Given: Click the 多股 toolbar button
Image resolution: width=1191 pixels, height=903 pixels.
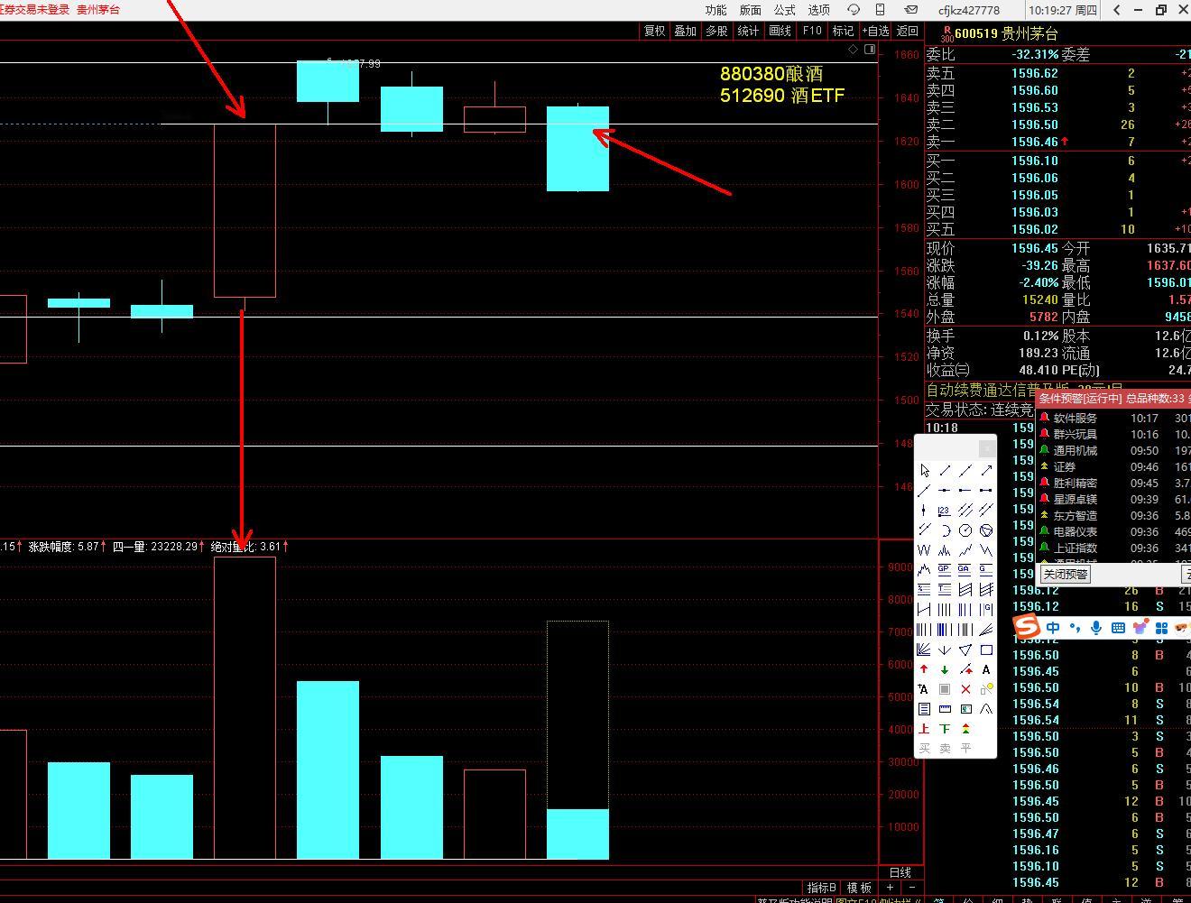Looking at the screenshot, I should coord(717,31).
